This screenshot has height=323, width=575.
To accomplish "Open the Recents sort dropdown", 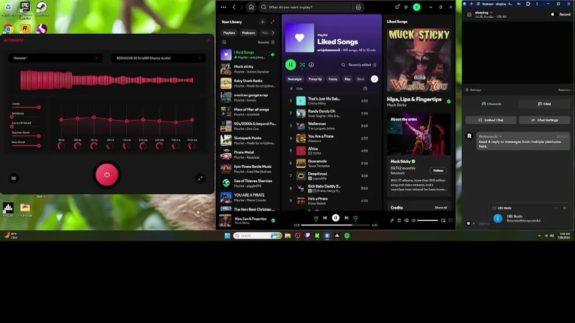I will click(x=266, y=42).
